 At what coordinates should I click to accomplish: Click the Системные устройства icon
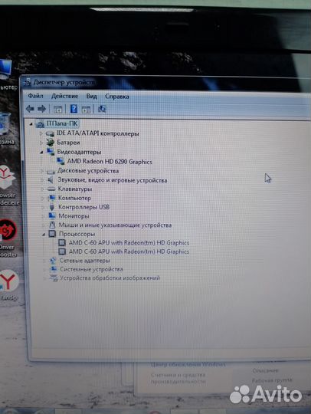54,269
